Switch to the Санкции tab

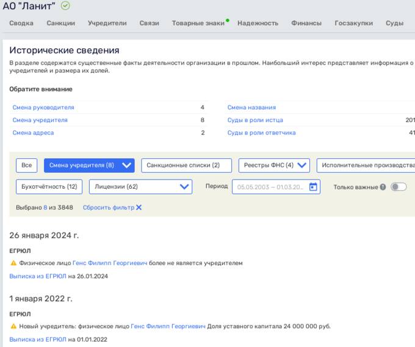pos(61,23)
